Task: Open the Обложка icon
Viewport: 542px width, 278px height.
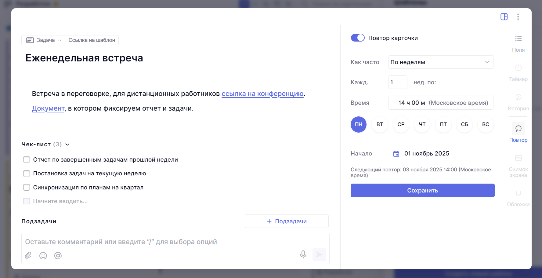Action: point(518,193)
